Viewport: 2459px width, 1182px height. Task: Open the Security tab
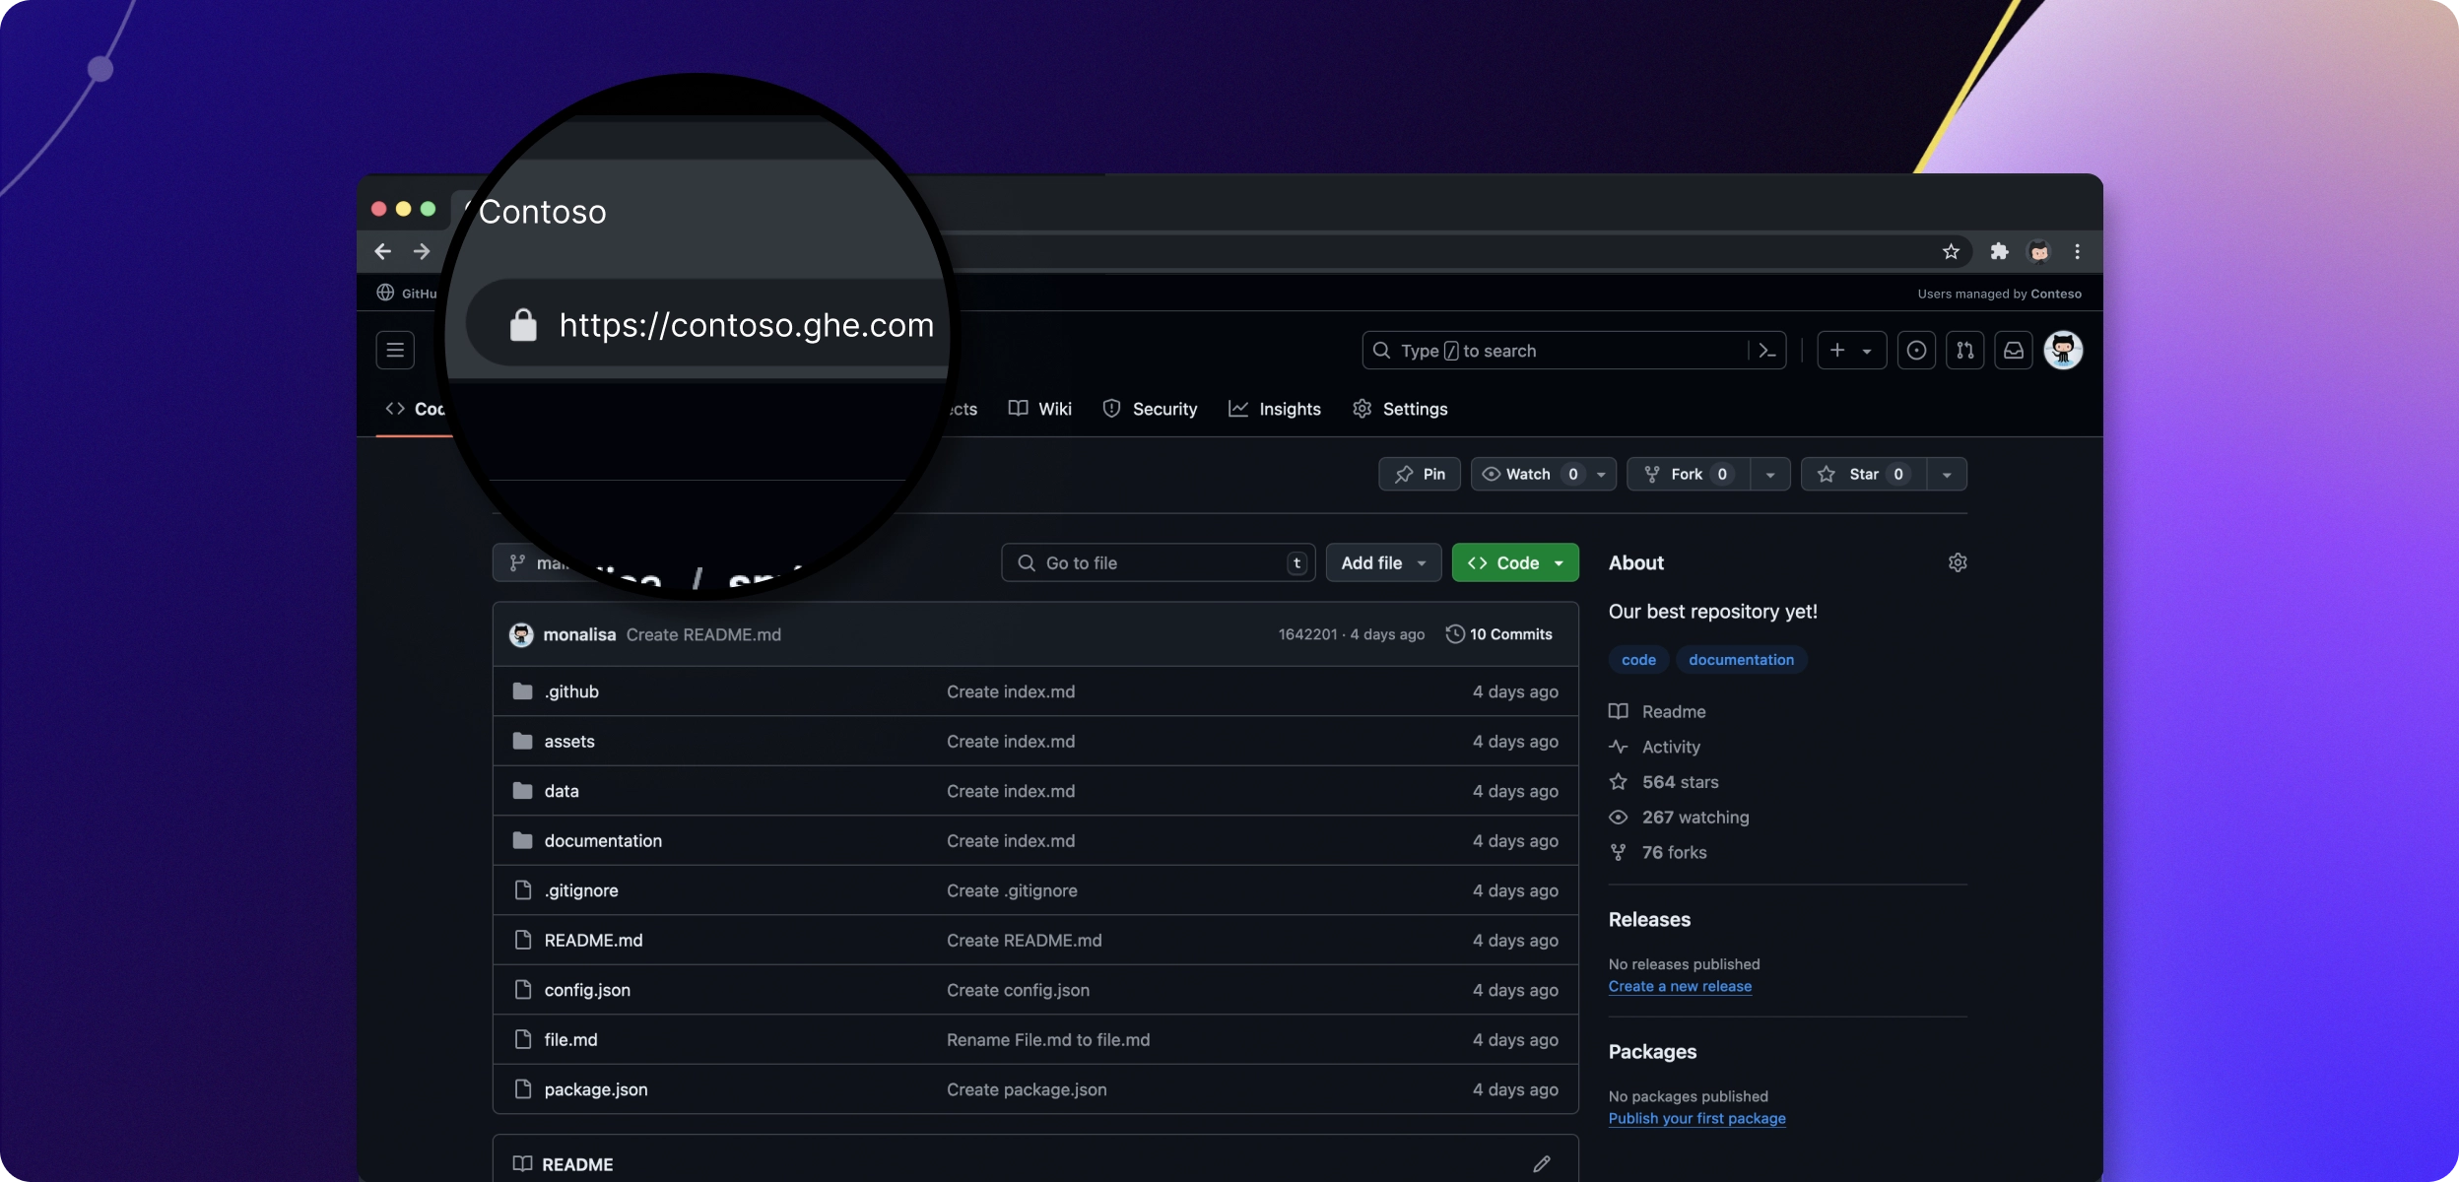pyautogui.click(x=1150, y=409)
